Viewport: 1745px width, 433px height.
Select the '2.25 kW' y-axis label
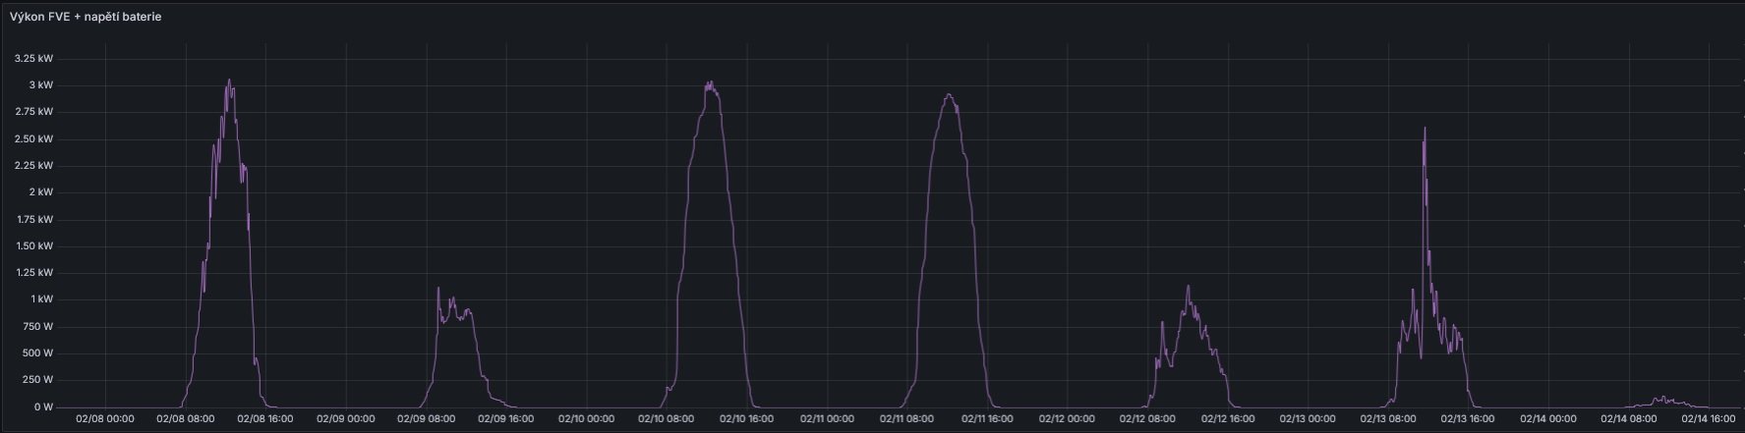[34, 165]
